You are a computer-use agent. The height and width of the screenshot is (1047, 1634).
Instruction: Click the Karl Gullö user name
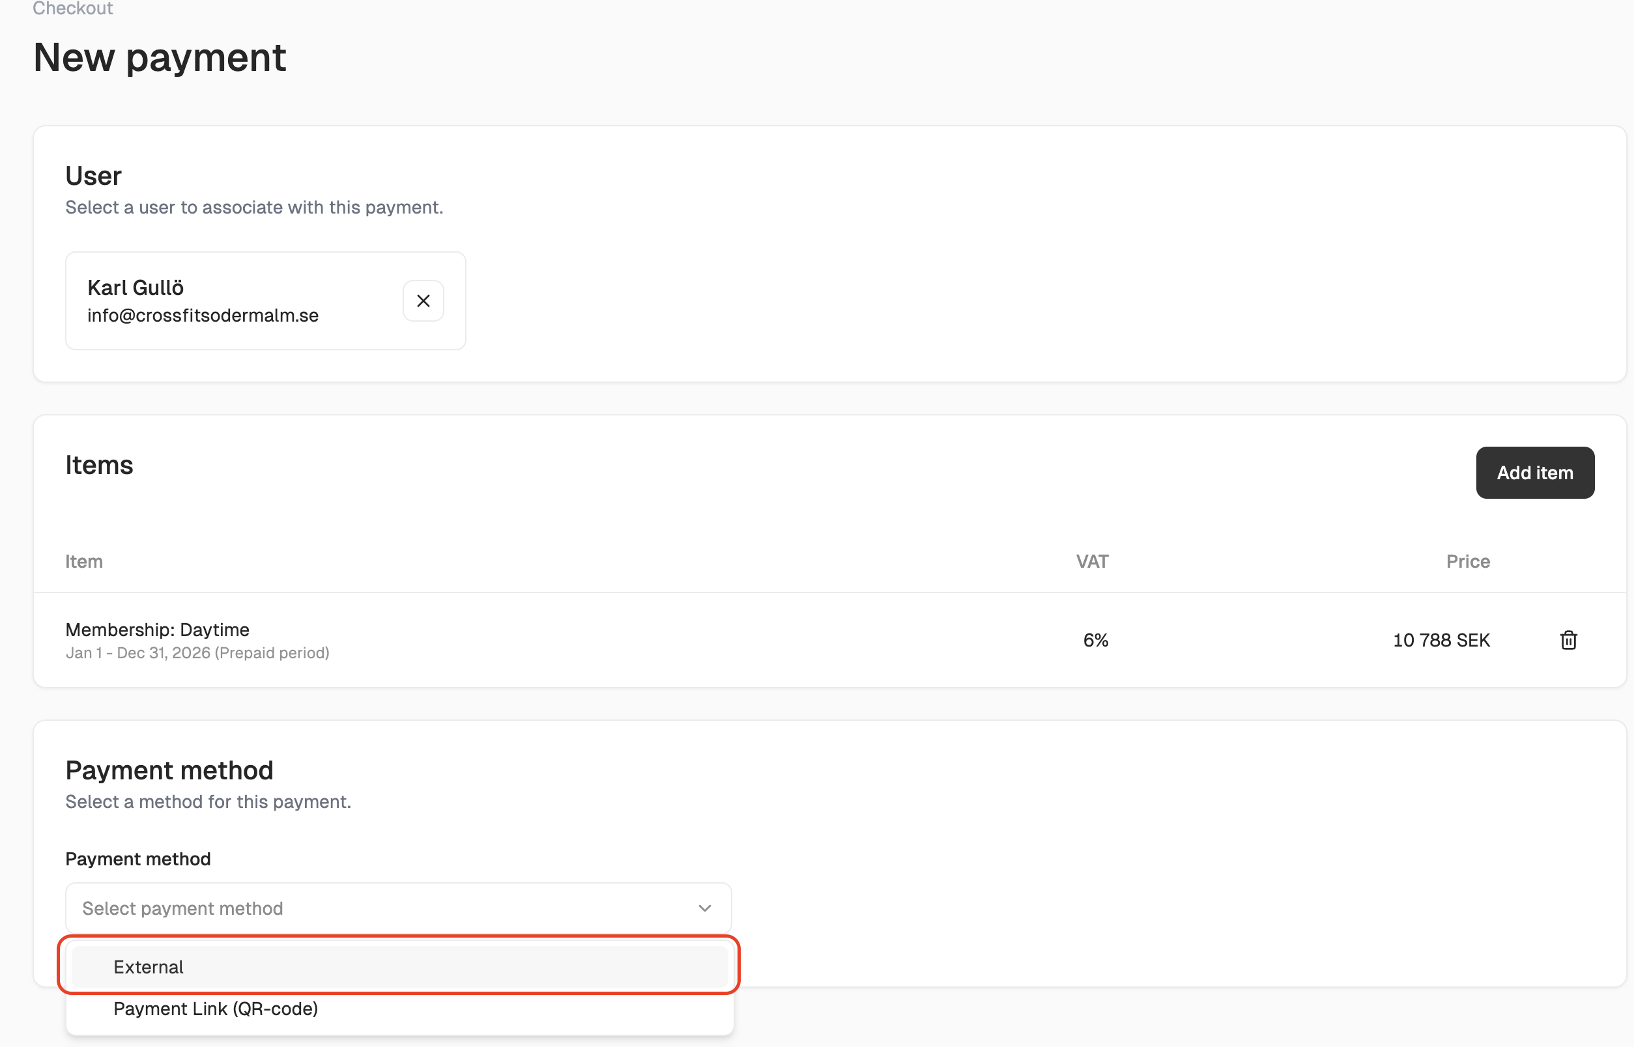(x=136, y=288)
